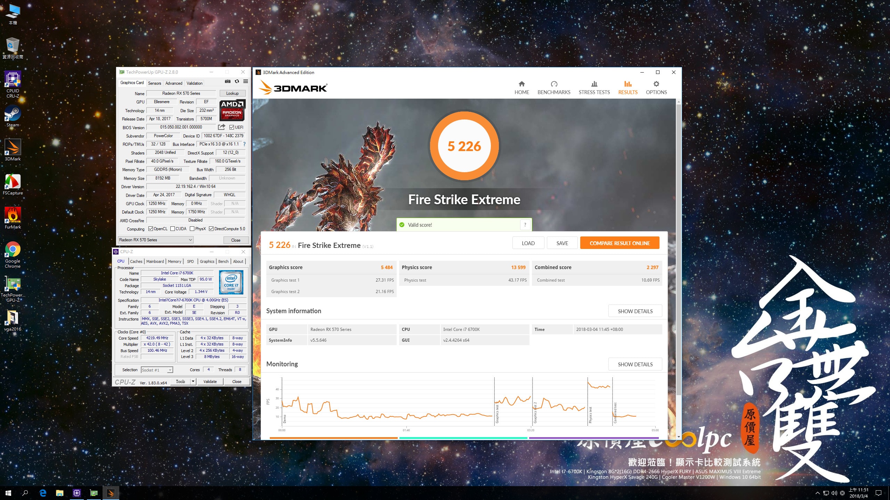The image size is (890, 500).
Task: Open the RESULTS section in 3DMark
Action: pos(628,87)
